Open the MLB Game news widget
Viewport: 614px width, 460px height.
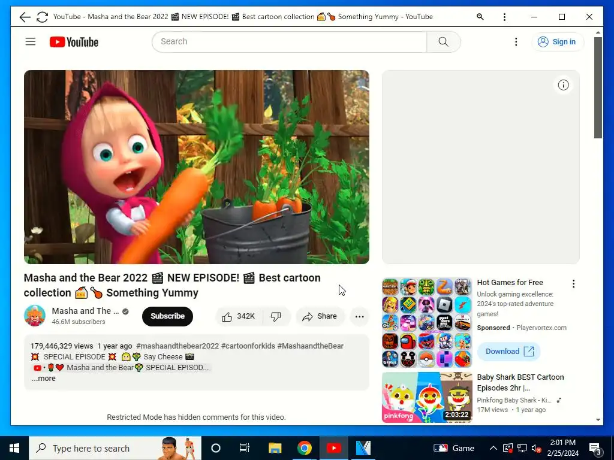tap(454, 448)
